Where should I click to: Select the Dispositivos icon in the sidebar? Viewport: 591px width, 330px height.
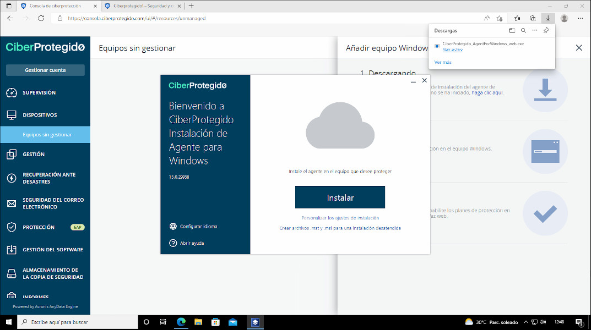12,114
